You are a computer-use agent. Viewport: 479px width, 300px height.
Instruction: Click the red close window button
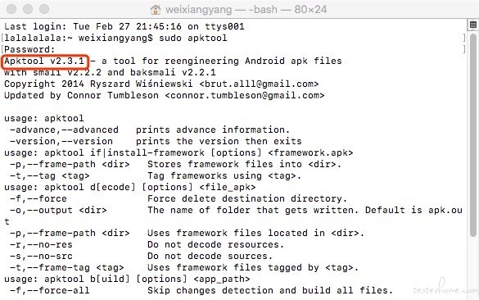pos(11,9)
